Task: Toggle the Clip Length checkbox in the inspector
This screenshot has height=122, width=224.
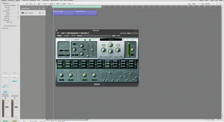Action: click(x=11, y=20)
